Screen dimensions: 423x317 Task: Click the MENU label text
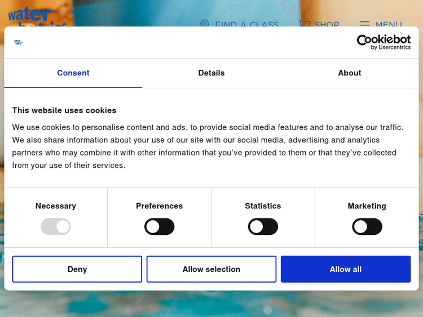point(389,25)
